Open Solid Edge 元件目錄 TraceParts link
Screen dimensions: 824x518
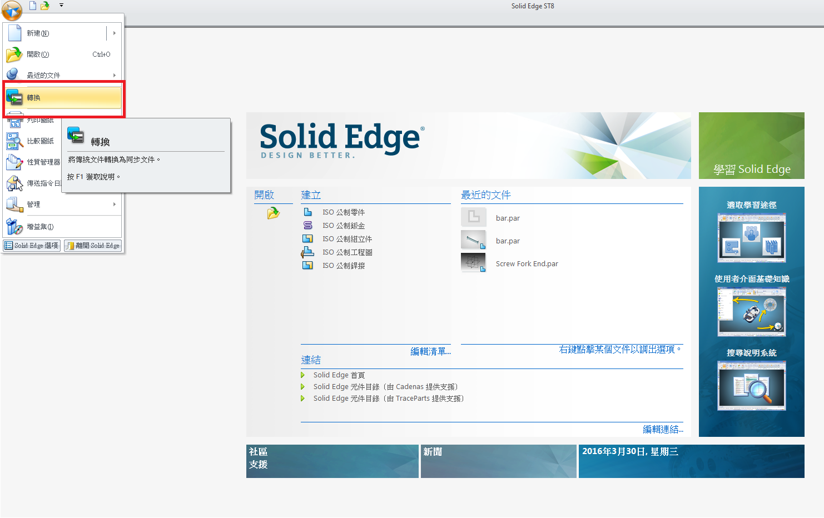pos(389,399)
